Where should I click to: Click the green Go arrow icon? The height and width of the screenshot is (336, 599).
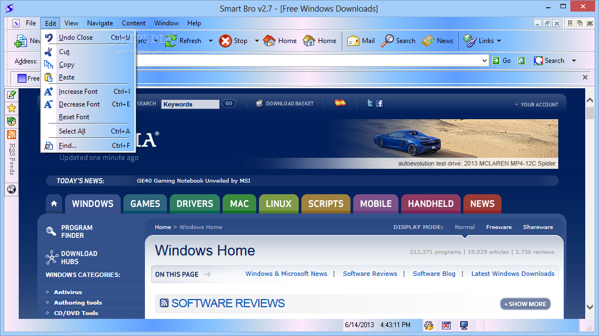point(496,61)
